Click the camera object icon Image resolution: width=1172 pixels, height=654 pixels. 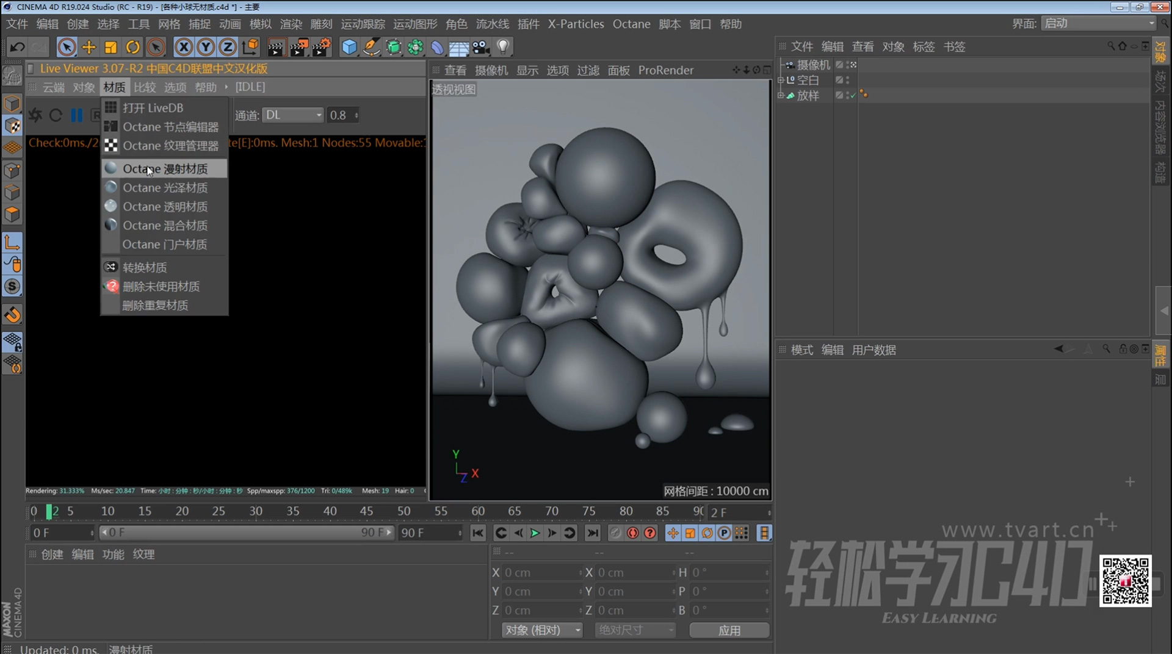[x=481, y=47]
